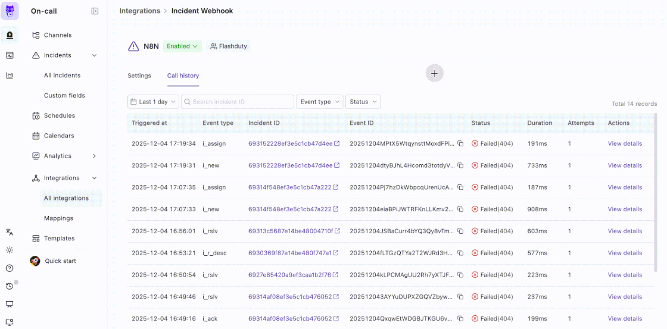
Task: Open incident 69314af08ef3e5c1cb476052 in i_ack row
Action: [290, 319]
